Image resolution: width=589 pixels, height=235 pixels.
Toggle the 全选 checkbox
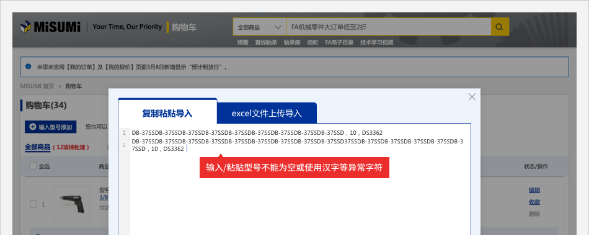point(33,166)
